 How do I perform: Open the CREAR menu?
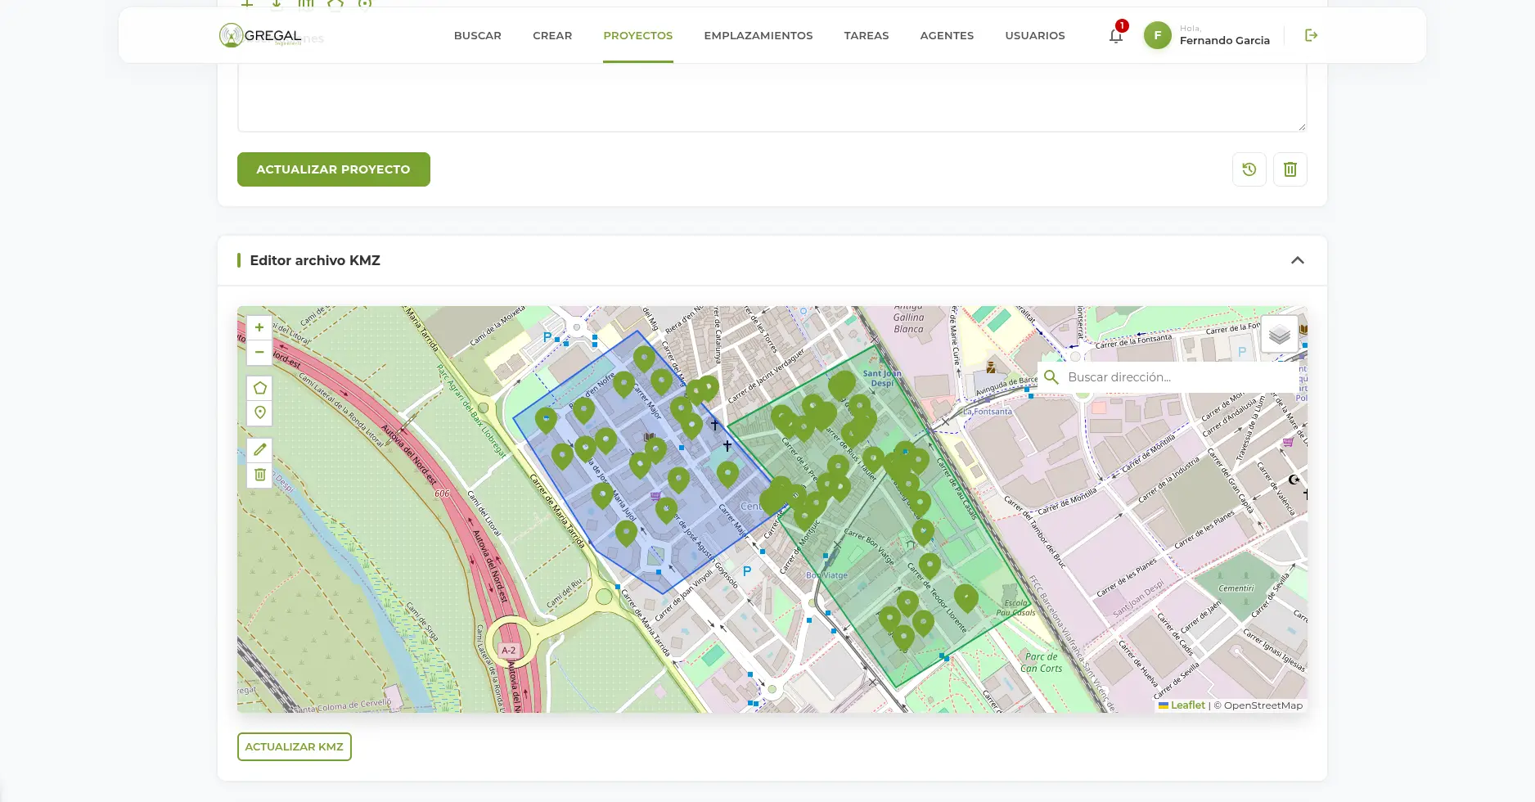tap(552, 35)
